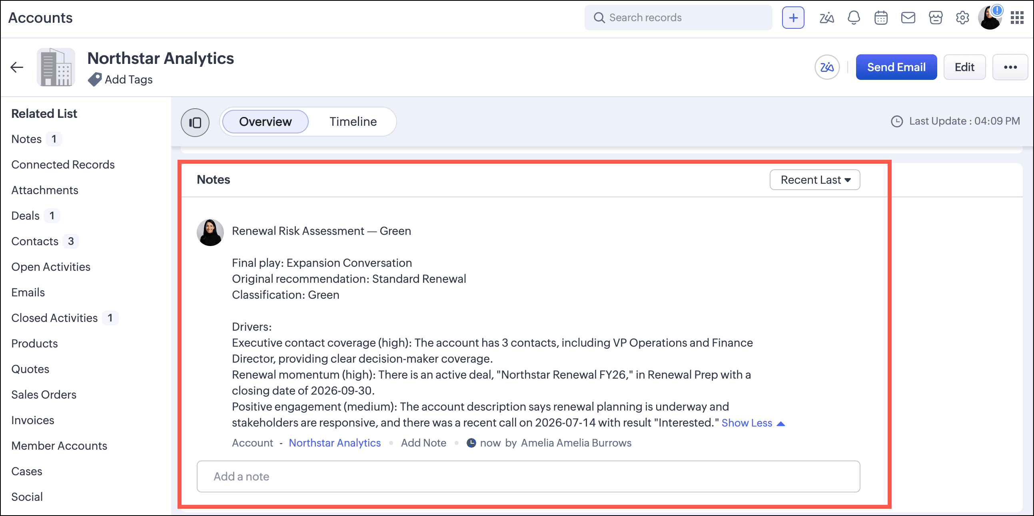Go to Open Activities in Related List
1034x516 pixels.
tap(50, 267)
